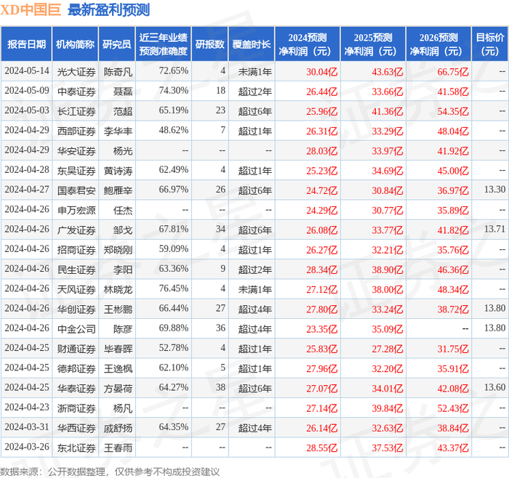The height and width of the screenshot is (478, 509).
Task: Click the 2024预测净利润 column header
Action: point(308,44)
